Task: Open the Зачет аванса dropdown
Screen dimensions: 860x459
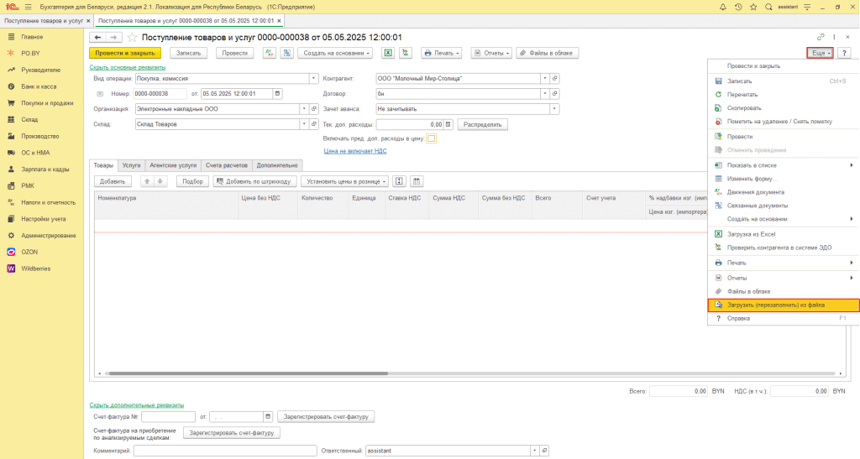Action: coord(554,108)
